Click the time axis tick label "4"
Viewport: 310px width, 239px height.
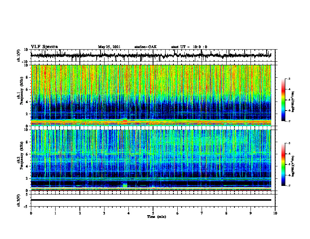point(129,213)
